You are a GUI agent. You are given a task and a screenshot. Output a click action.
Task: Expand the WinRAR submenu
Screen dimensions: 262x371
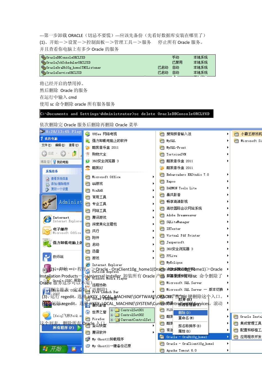(x=153, y=190)
